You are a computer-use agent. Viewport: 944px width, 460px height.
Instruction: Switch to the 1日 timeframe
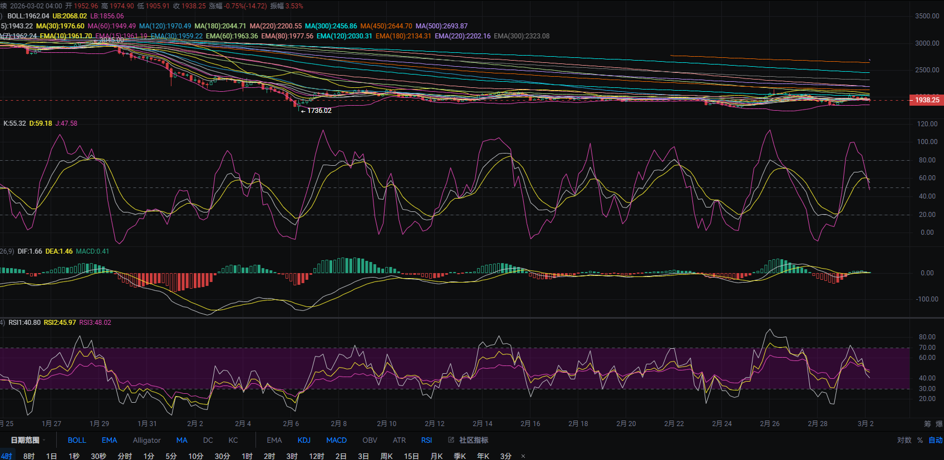tap(51, 456)
